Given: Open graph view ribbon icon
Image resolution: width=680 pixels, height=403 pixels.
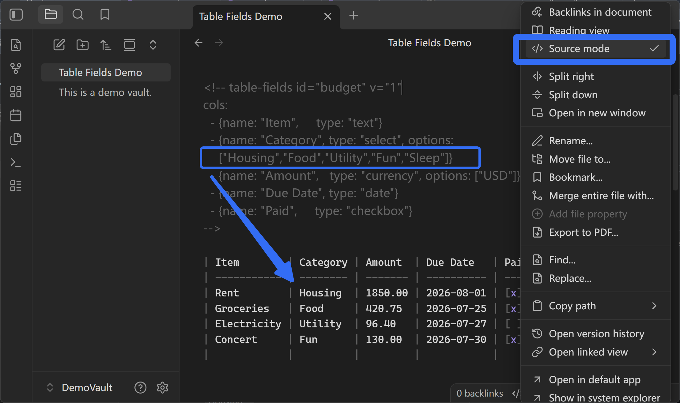Looking at the screenshot, I should [x=16, y=68].
